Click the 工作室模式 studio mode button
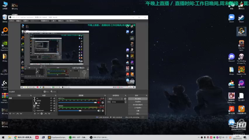The image size is (249, 140). click(x=138, y=108)
